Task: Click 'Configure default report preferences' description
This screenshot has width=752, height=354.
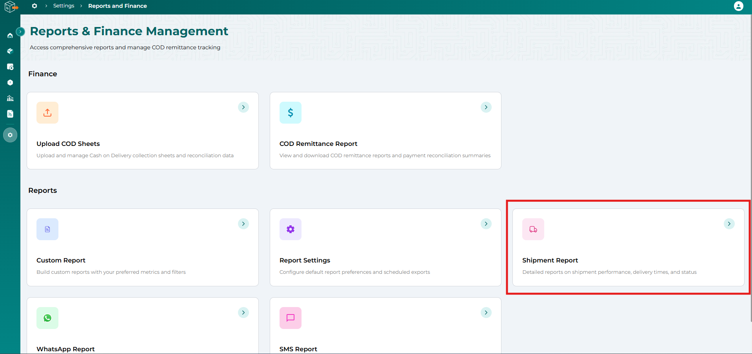Action: [355, 272]
